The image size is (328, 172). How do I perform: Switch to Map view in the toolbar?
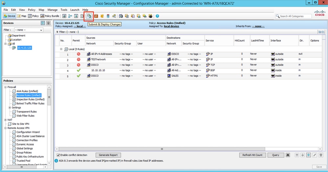pos(22,16)
